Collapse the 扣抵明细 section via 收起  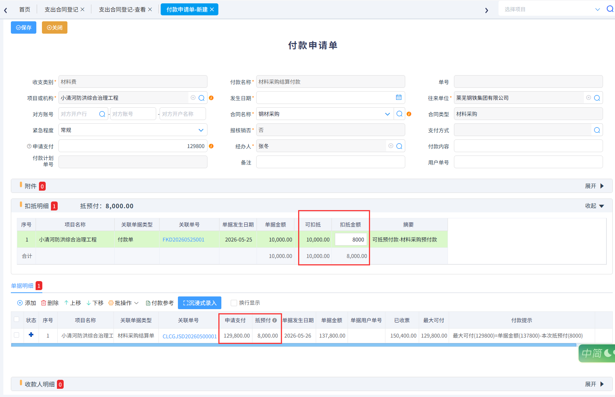coord(594,206)
